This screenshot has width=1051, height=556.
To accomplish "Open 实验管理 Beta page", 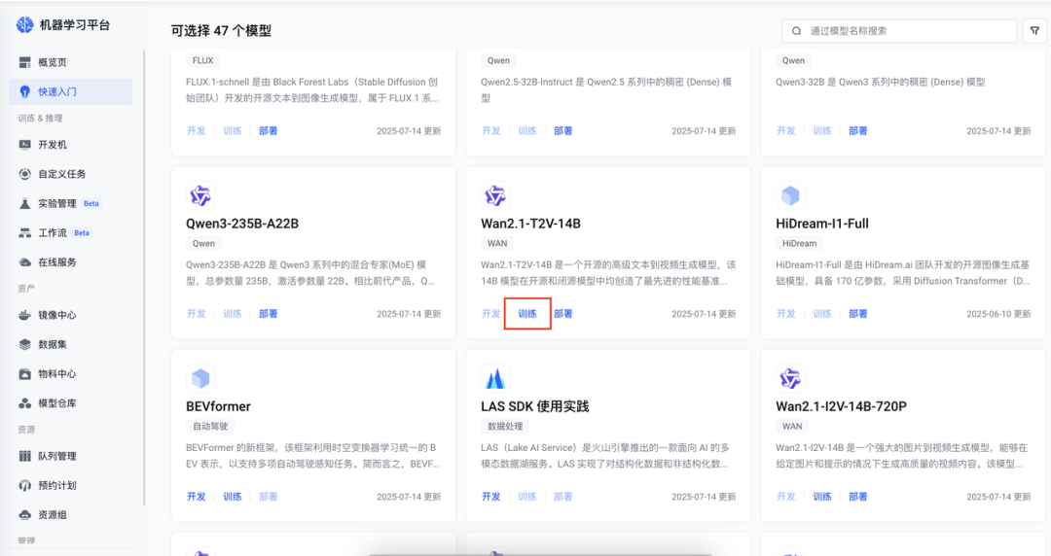I will coord(70,204).
